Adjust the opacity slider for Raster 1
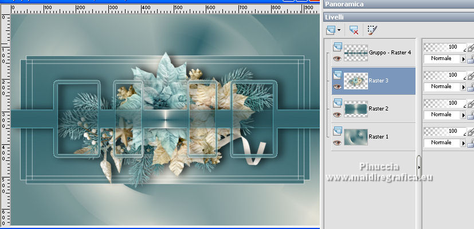 445,132
